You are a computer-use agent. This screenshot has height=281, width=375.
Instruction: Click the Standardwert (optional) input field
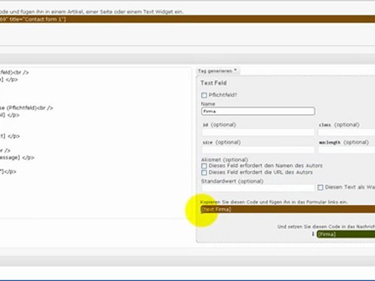tap(257, 188)
